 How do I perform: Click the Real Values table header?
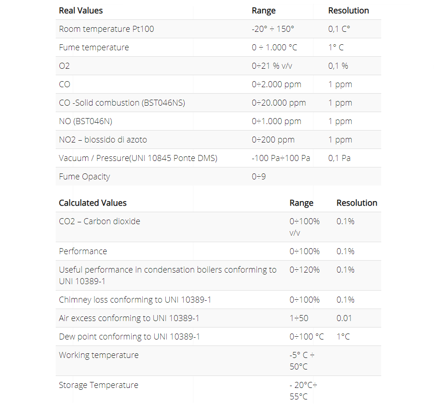(81, 11)
